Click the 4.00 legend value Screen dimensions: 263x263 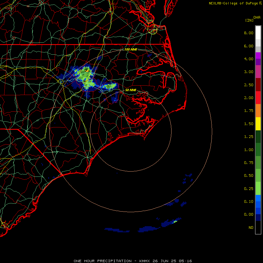249,59
